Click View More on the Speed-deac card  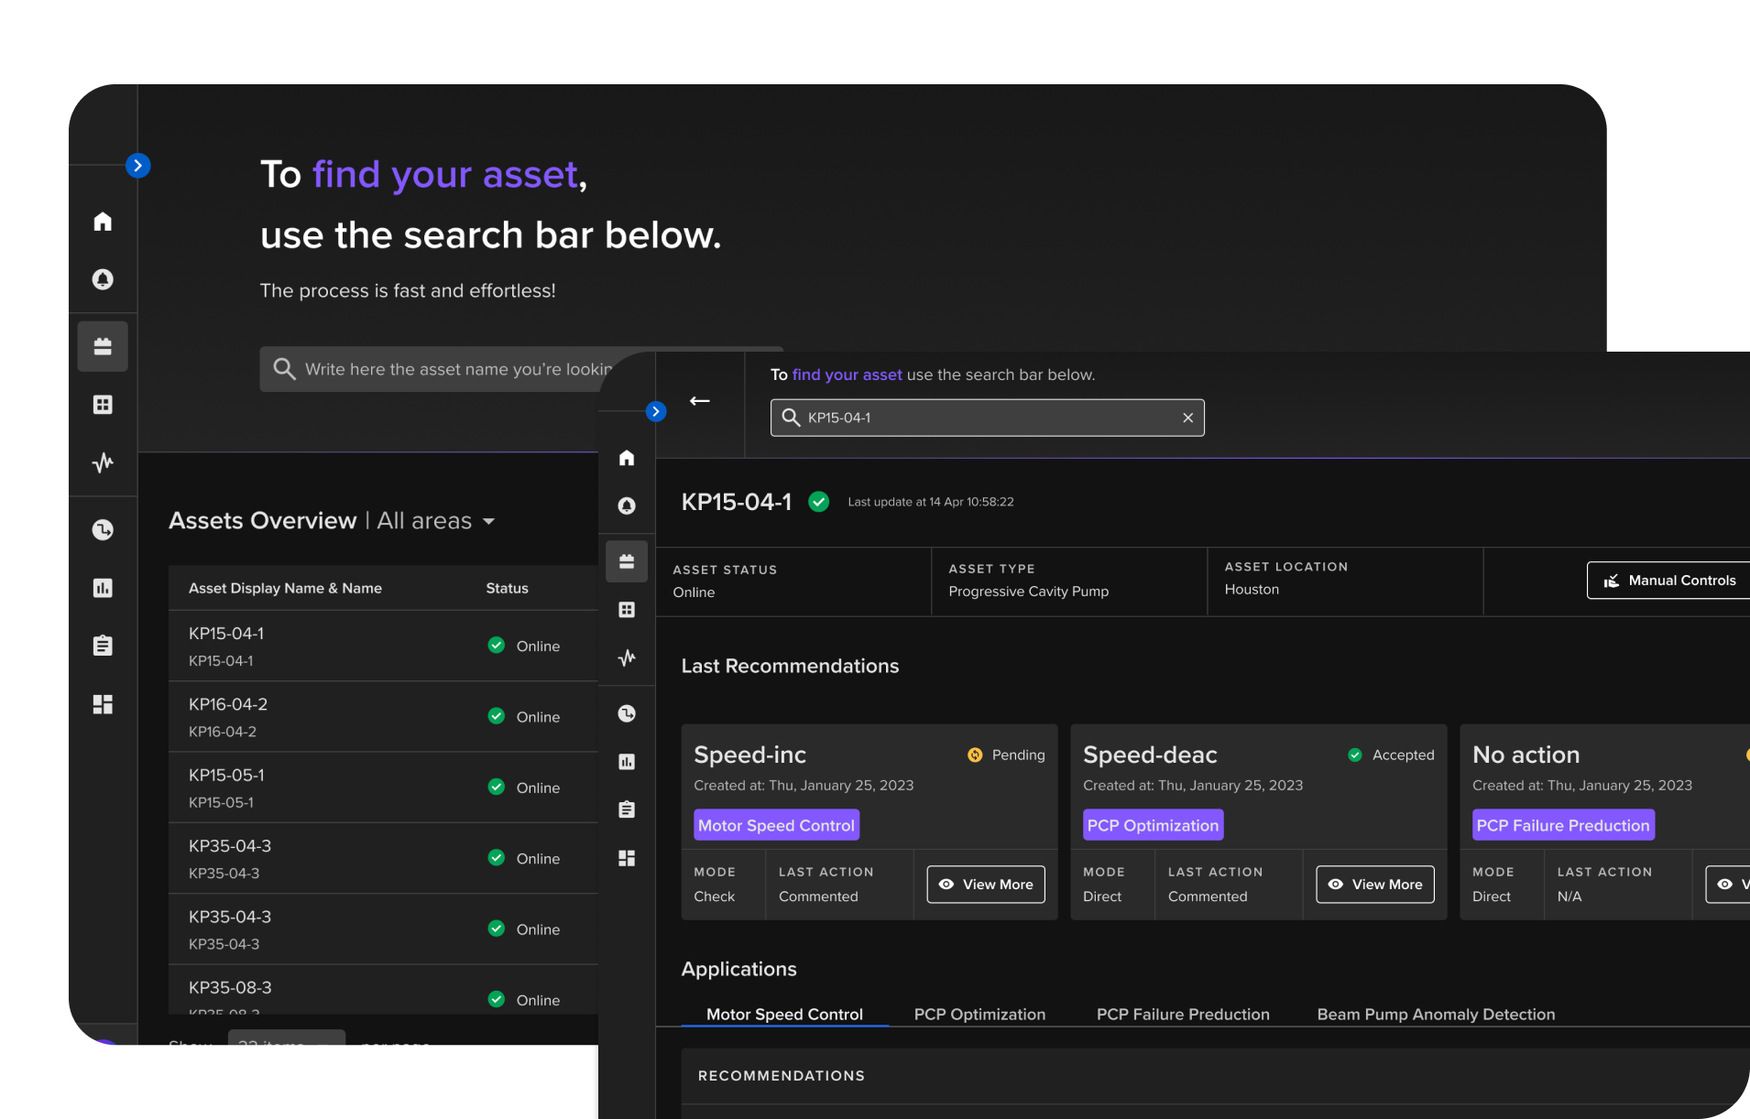(x=1375, y=885)
